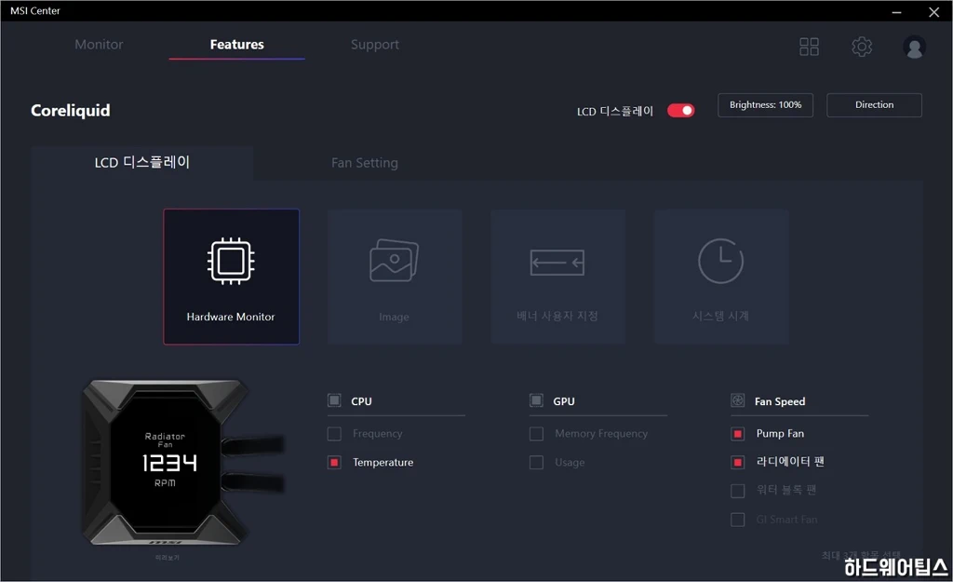Image resolution: width=953 pixels, height=582 pixels.
Task: Toggle the CPU group checkbox
Action: (334, 400)
